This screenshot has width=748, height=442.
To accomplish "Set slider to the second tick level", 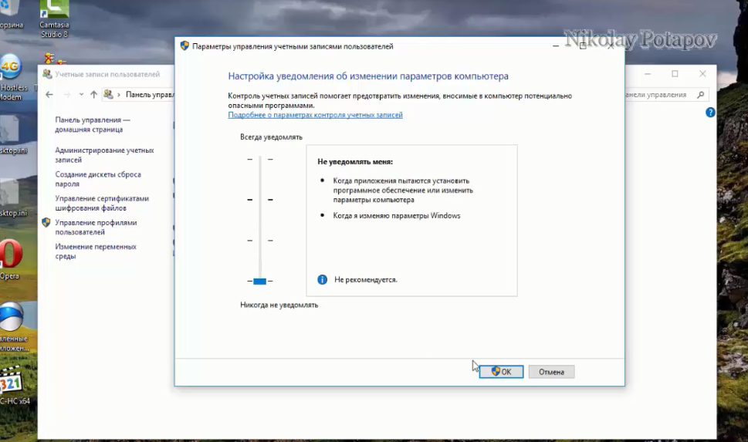I will tap(260, 199).
